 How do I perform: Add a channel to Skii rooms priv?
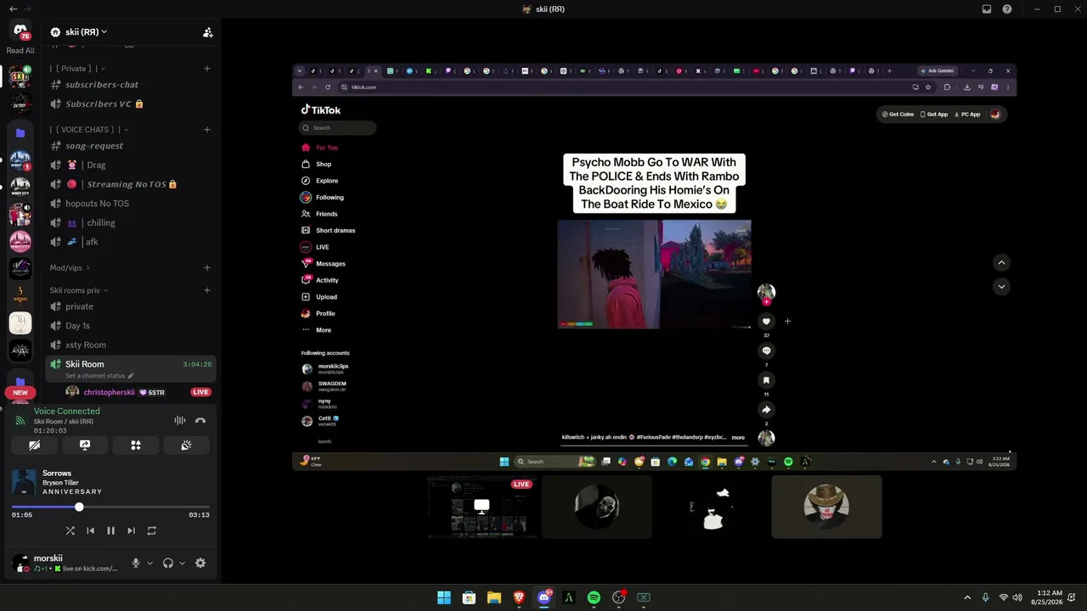[x=207, y=291]
